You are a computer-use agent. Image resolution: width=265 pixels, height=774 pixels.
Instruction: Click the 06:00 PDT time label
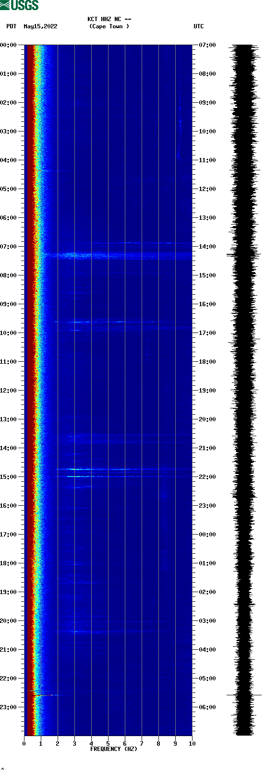coord(9,218)
